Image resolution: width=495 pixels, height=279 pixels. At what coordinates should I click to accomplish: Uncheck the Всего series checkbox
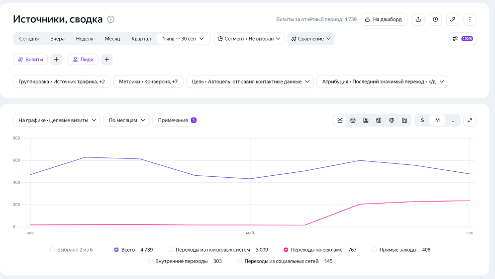[x=116, y=250]
